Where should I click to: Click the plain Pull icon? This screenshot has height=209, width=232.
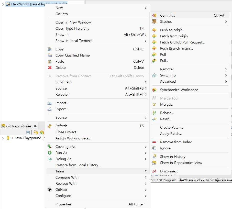point(154,54)
